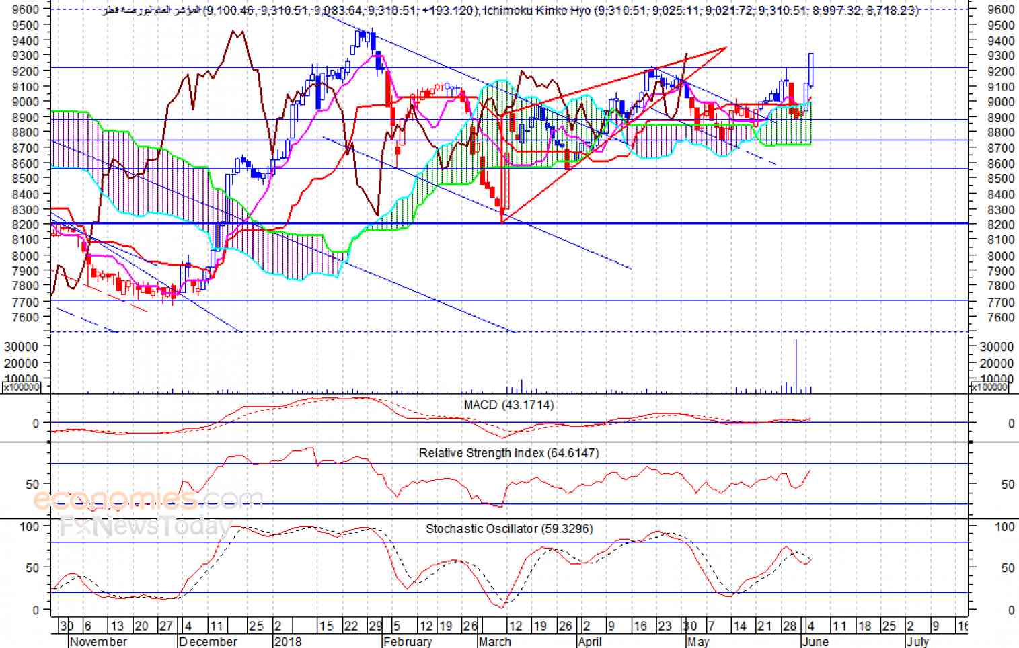Viewport: 1019px width, 648px height.
Task: Select the November month label on time axis
Action: point(98,641)
